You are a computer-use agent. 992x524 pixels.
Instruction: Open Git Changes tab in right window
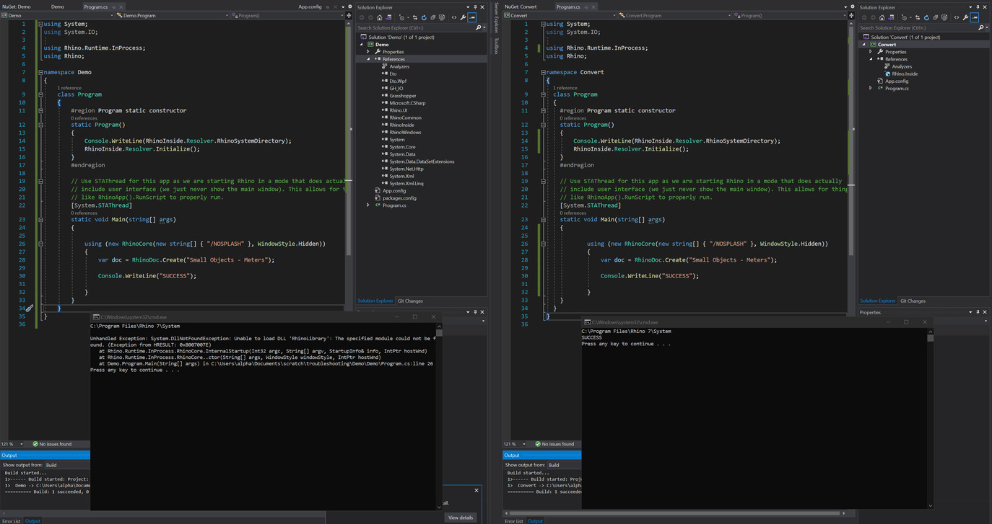coord(913,301)
